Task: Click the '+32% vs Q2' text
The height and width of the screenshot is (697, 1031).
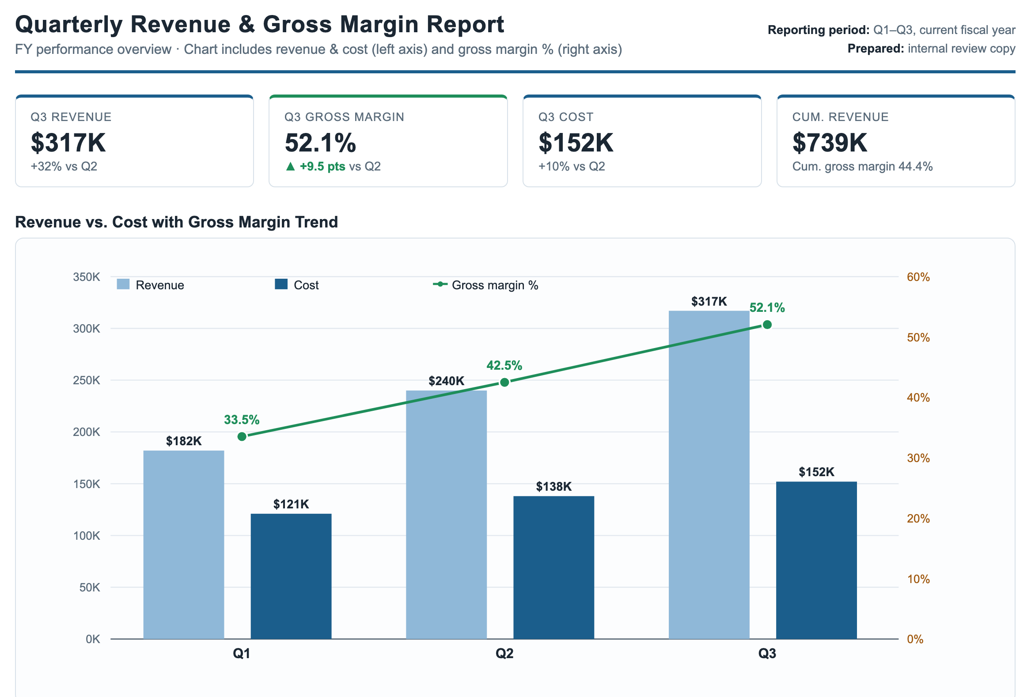Action: 64,167
